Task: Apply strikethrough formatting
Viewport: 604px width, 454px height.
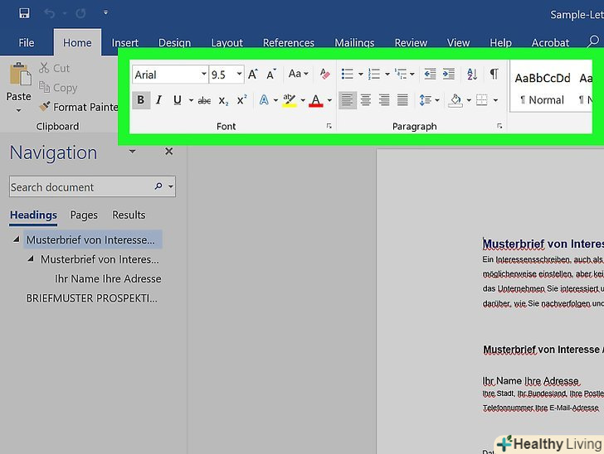Action: click(x=203, y=100)
